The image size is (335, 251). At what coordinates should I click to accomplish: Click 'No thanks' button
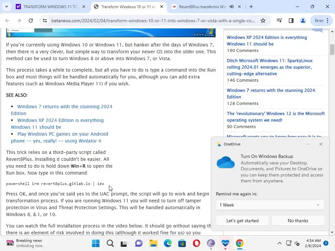[x=298, y=221]
